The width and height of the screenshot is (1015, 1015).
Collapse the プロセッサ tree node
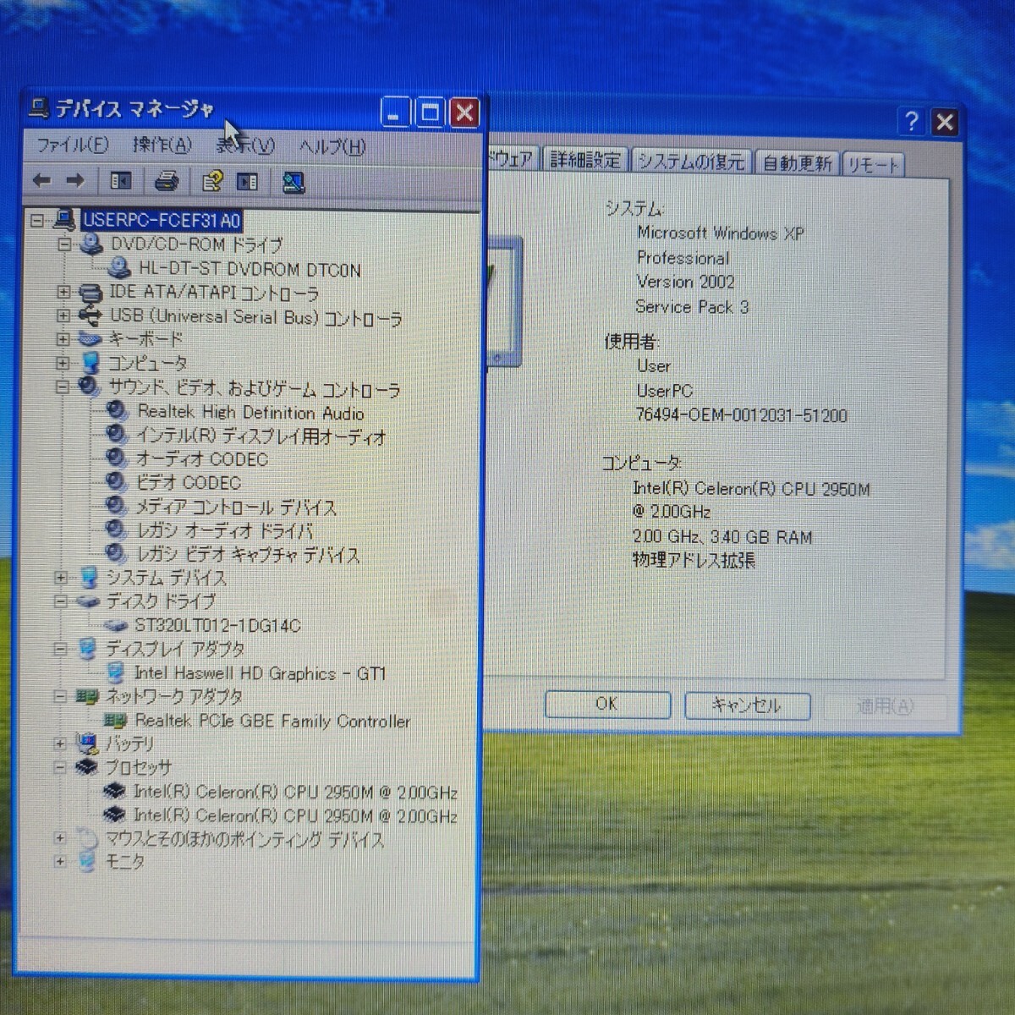point(60,768)
